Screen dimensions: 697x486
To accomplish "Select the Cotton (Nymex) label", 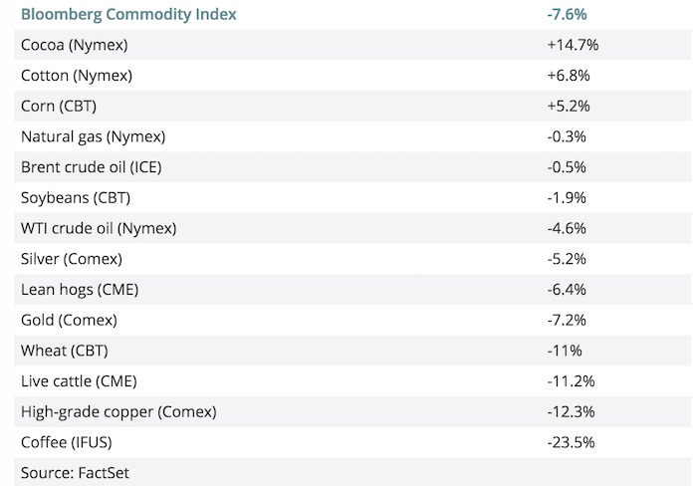I will tap(76, 75).
